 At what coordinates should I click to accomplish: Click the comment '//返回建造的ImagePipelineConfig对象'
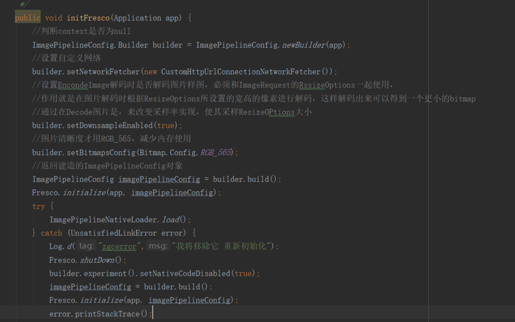click(107, 166)
